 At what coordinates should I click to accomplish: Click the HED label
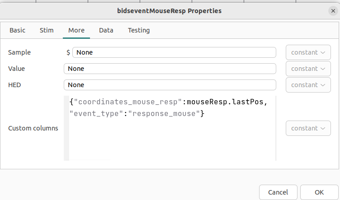[x=14, y=85]
